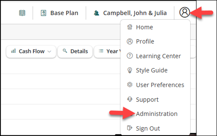The height and width of the screenshot is (136, 217).
Task: Open the user account avatar menu
Action: click(185, 12)
